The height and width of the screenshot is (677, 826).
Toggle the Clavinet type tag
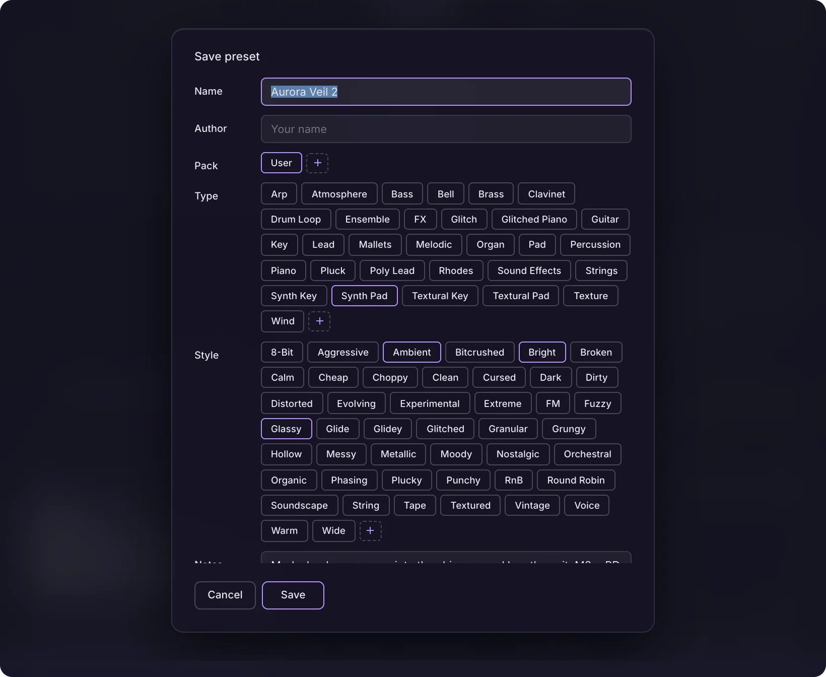coord(546,194)
